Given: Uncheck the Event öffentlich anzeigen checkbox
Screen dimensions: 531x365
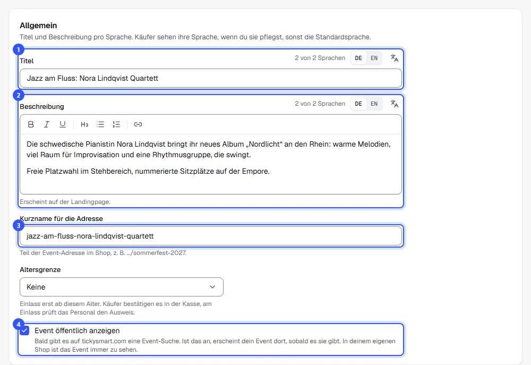Looking at the screenshot, I should coord(24,330).
